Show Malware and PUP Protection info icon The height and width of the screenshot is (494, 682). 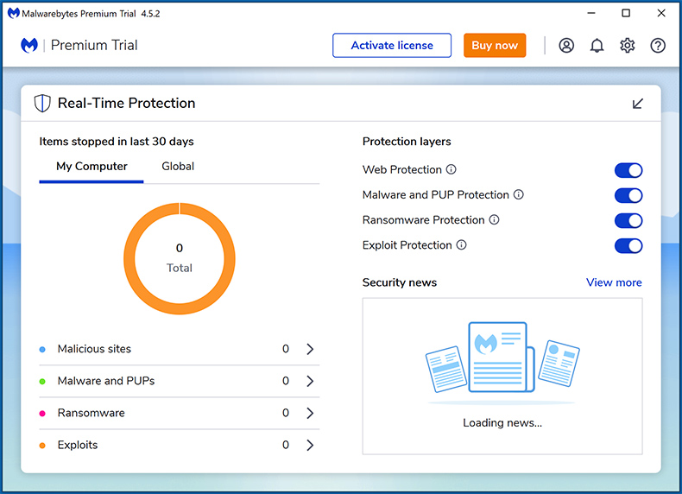(x=519, y=194)
